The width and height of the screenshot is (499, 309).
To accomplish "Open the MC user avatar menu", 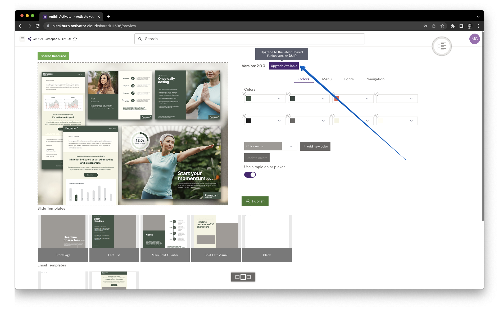I will pyautogui.click(x=475, y=39).
